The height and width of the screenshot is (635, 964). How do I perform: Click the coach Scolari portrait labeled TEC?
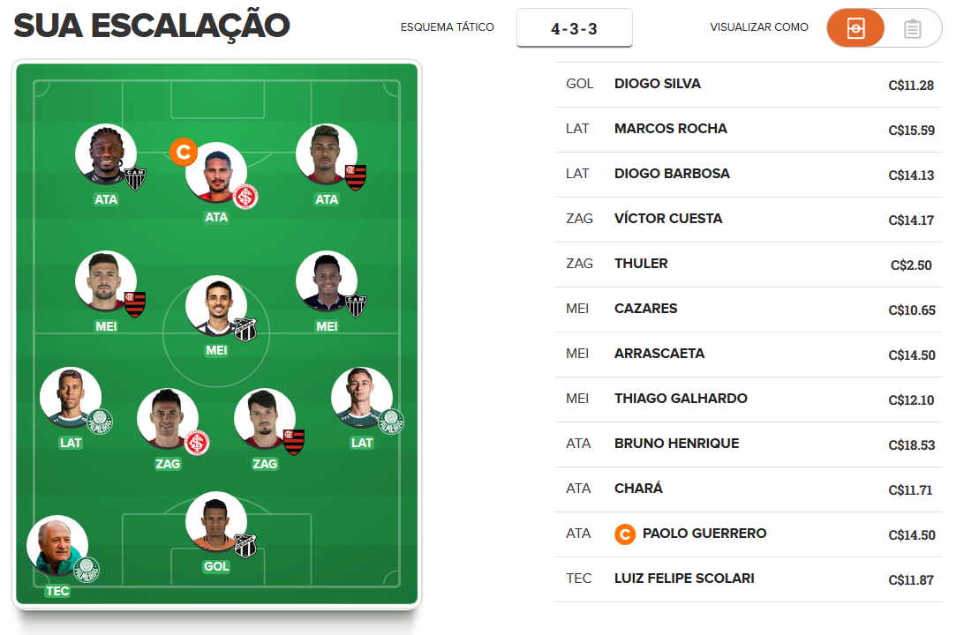[x=57, y=545]
